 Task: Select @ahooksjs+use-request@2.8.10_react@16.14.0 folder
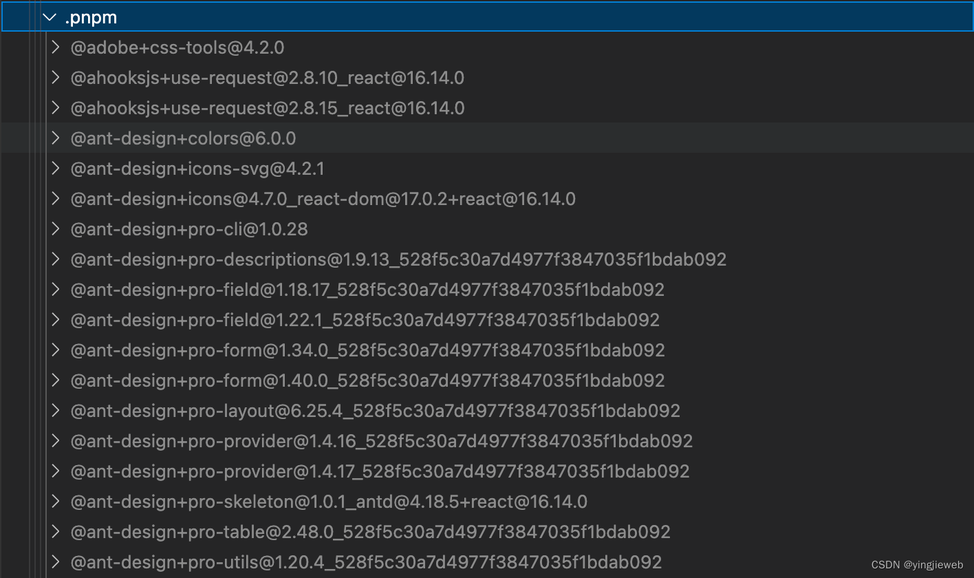click(487, 78)
